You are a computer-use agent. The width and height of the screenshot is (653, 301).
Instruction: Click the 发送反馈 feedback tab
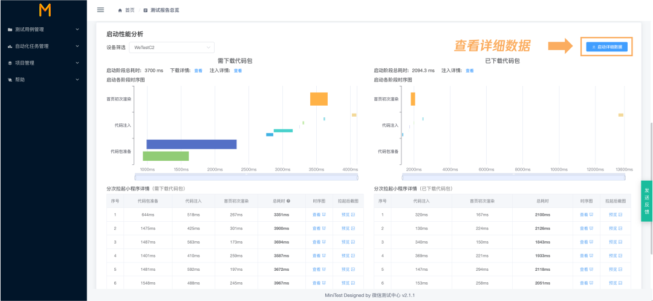tap(647, 201)
